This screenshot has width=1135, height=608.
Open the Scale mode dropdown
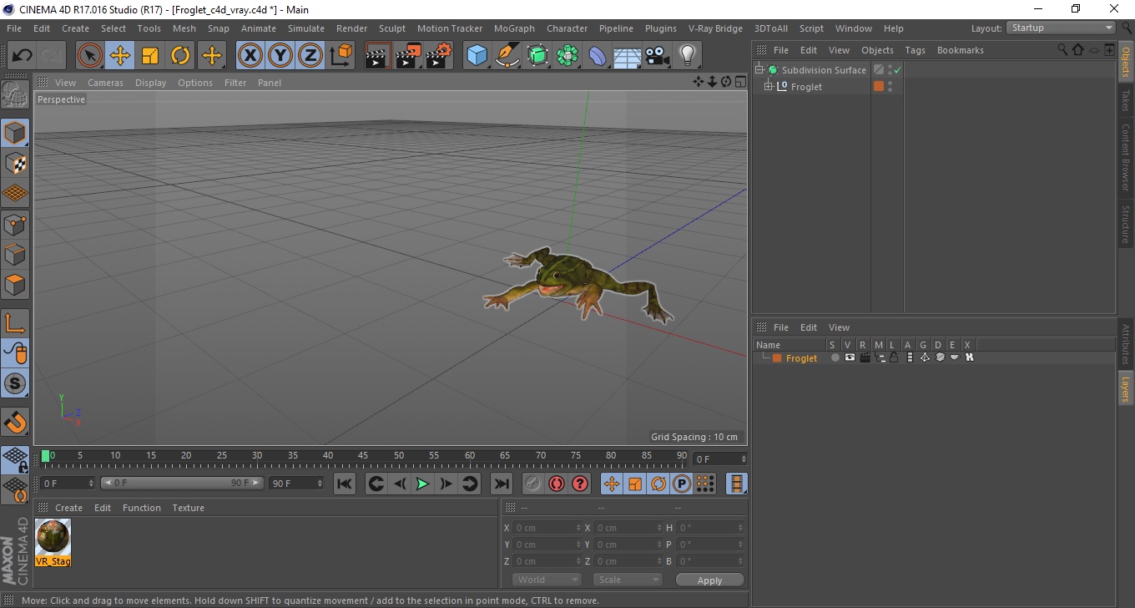tap(628, 580)
